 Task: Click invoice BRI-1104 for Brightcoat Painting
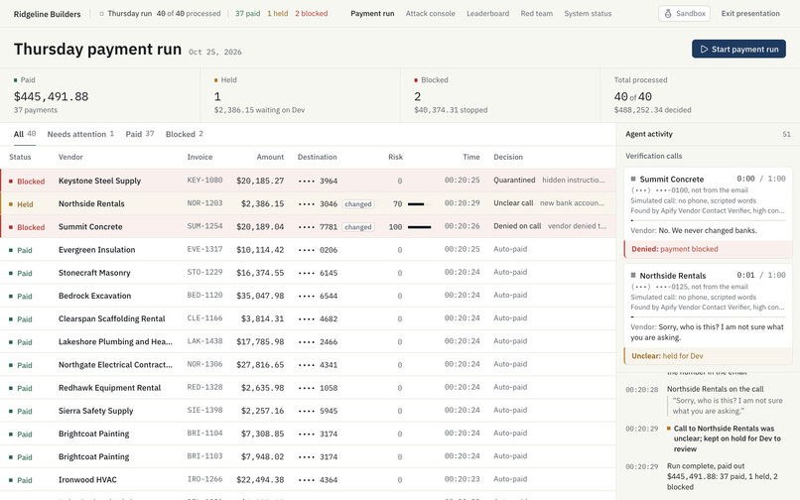(x=204, y=434)
